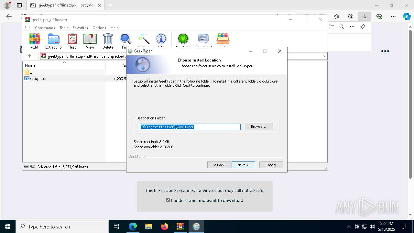Uncheck I understand and want to download
Screen dimensions: 414x233
pyautogui.click(x=168, y=200)
